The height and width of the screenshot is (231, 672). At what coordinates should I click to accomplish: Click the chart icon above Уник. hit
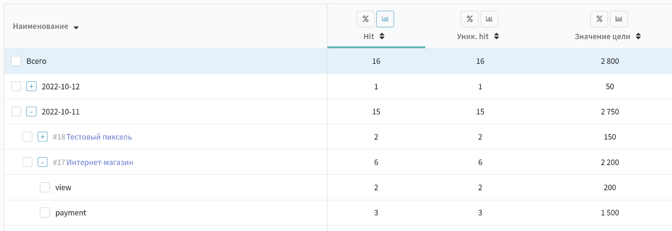pyautogui.click(x=489, y=19)
